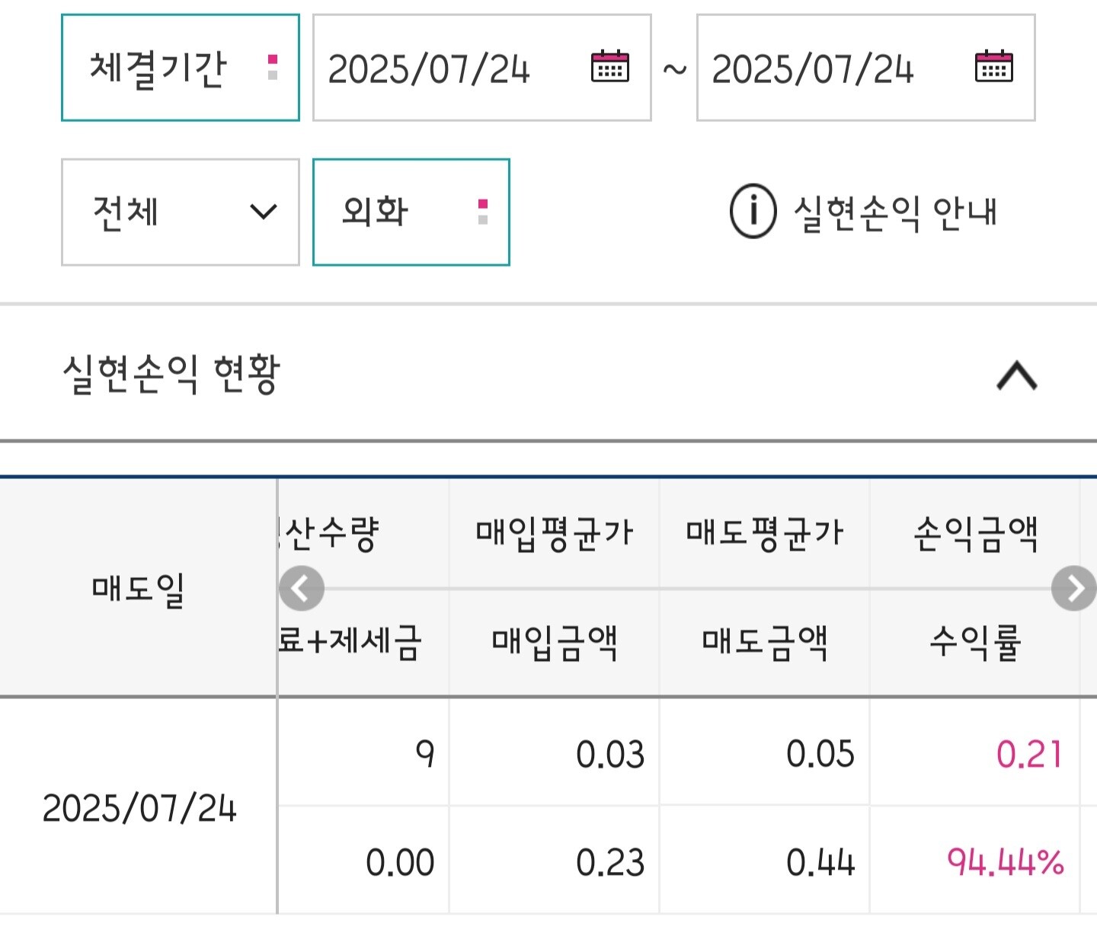Open the 실현손익 안내 guide link
This screenshot has height=939, width=1097.
pos(895,212)
